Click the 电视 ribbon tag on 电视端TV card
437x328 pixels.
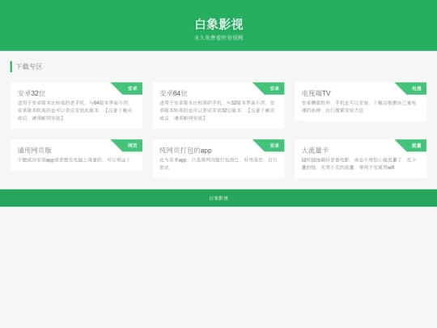click(x=417, y=88)
